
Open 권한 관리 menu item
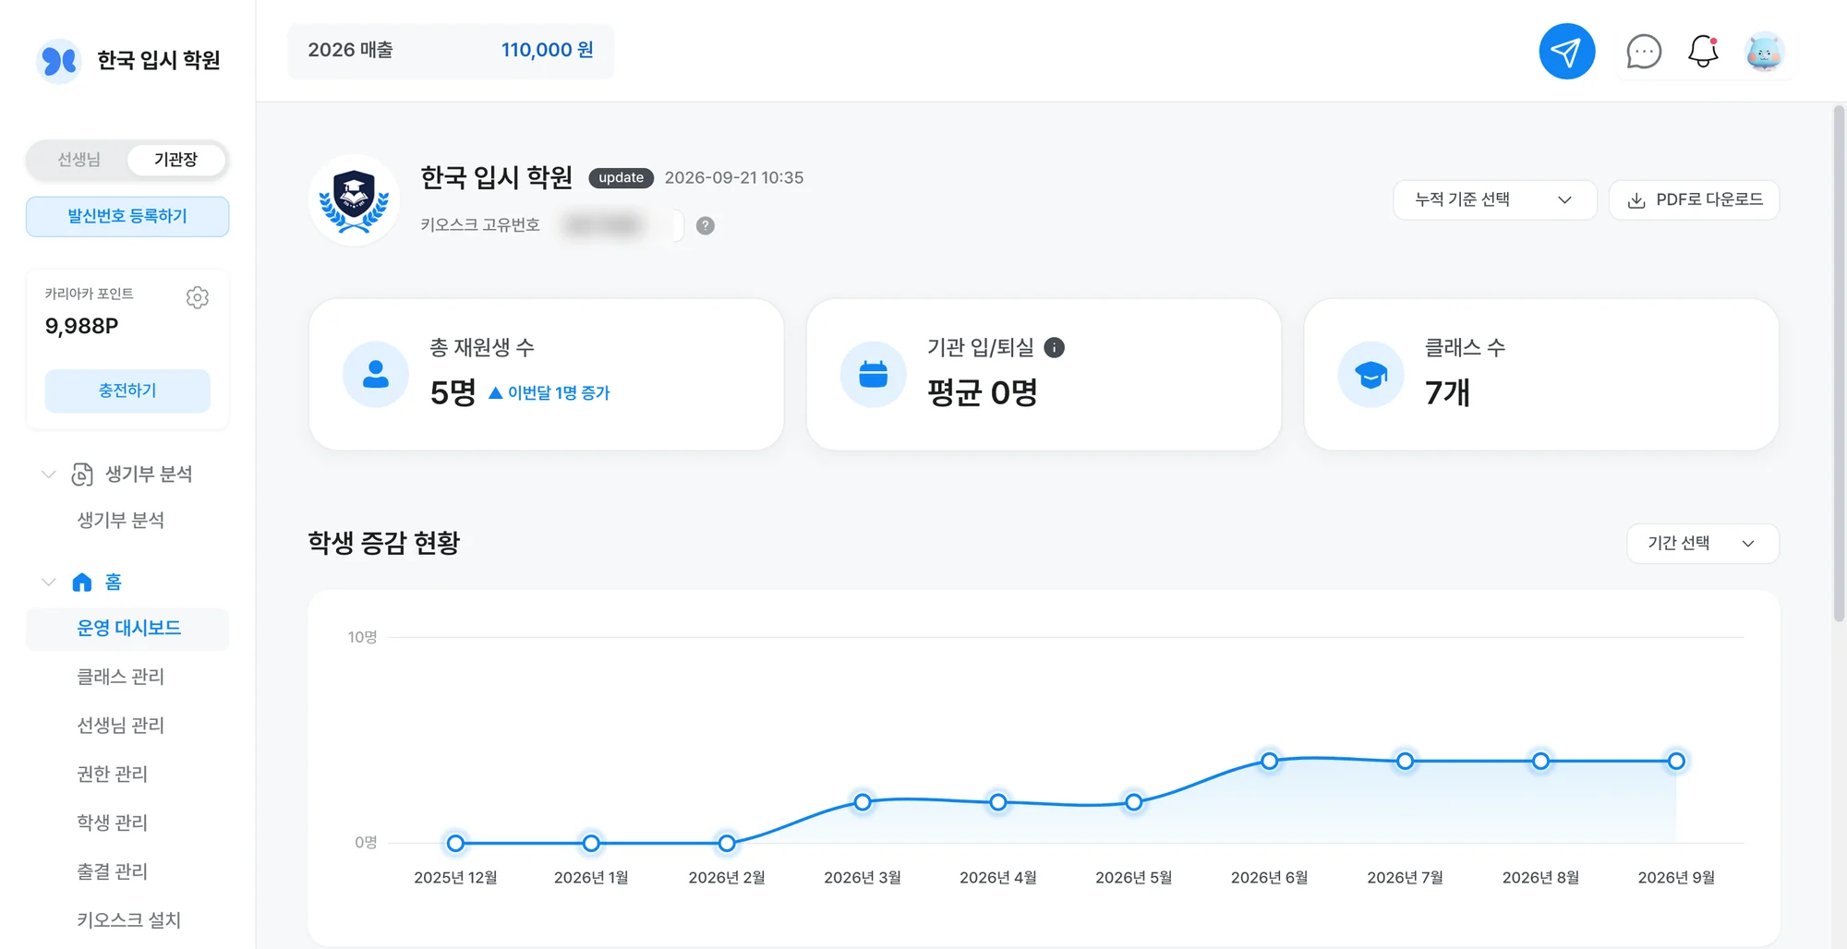pyautogui.click(x=113, y=774)
